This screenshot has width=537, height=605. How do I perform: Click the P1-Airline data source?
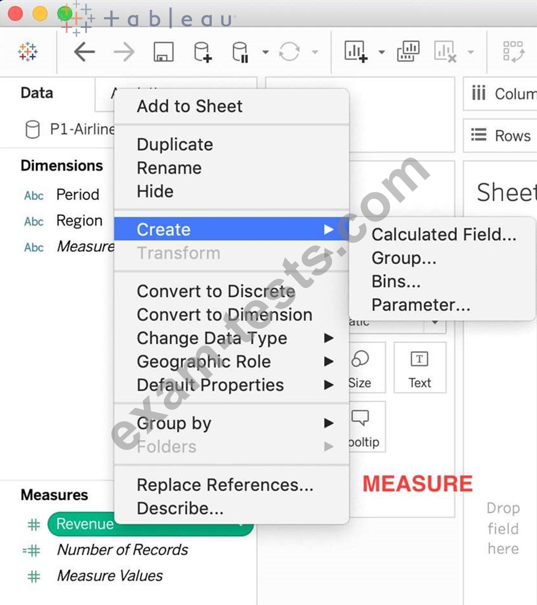pyautogui.click(x=82, y=129)
